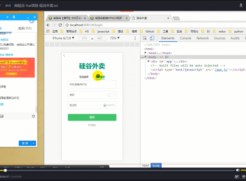Select the SMS login tab on the left
The image size is (246, 181).
(x=84, y=77)
